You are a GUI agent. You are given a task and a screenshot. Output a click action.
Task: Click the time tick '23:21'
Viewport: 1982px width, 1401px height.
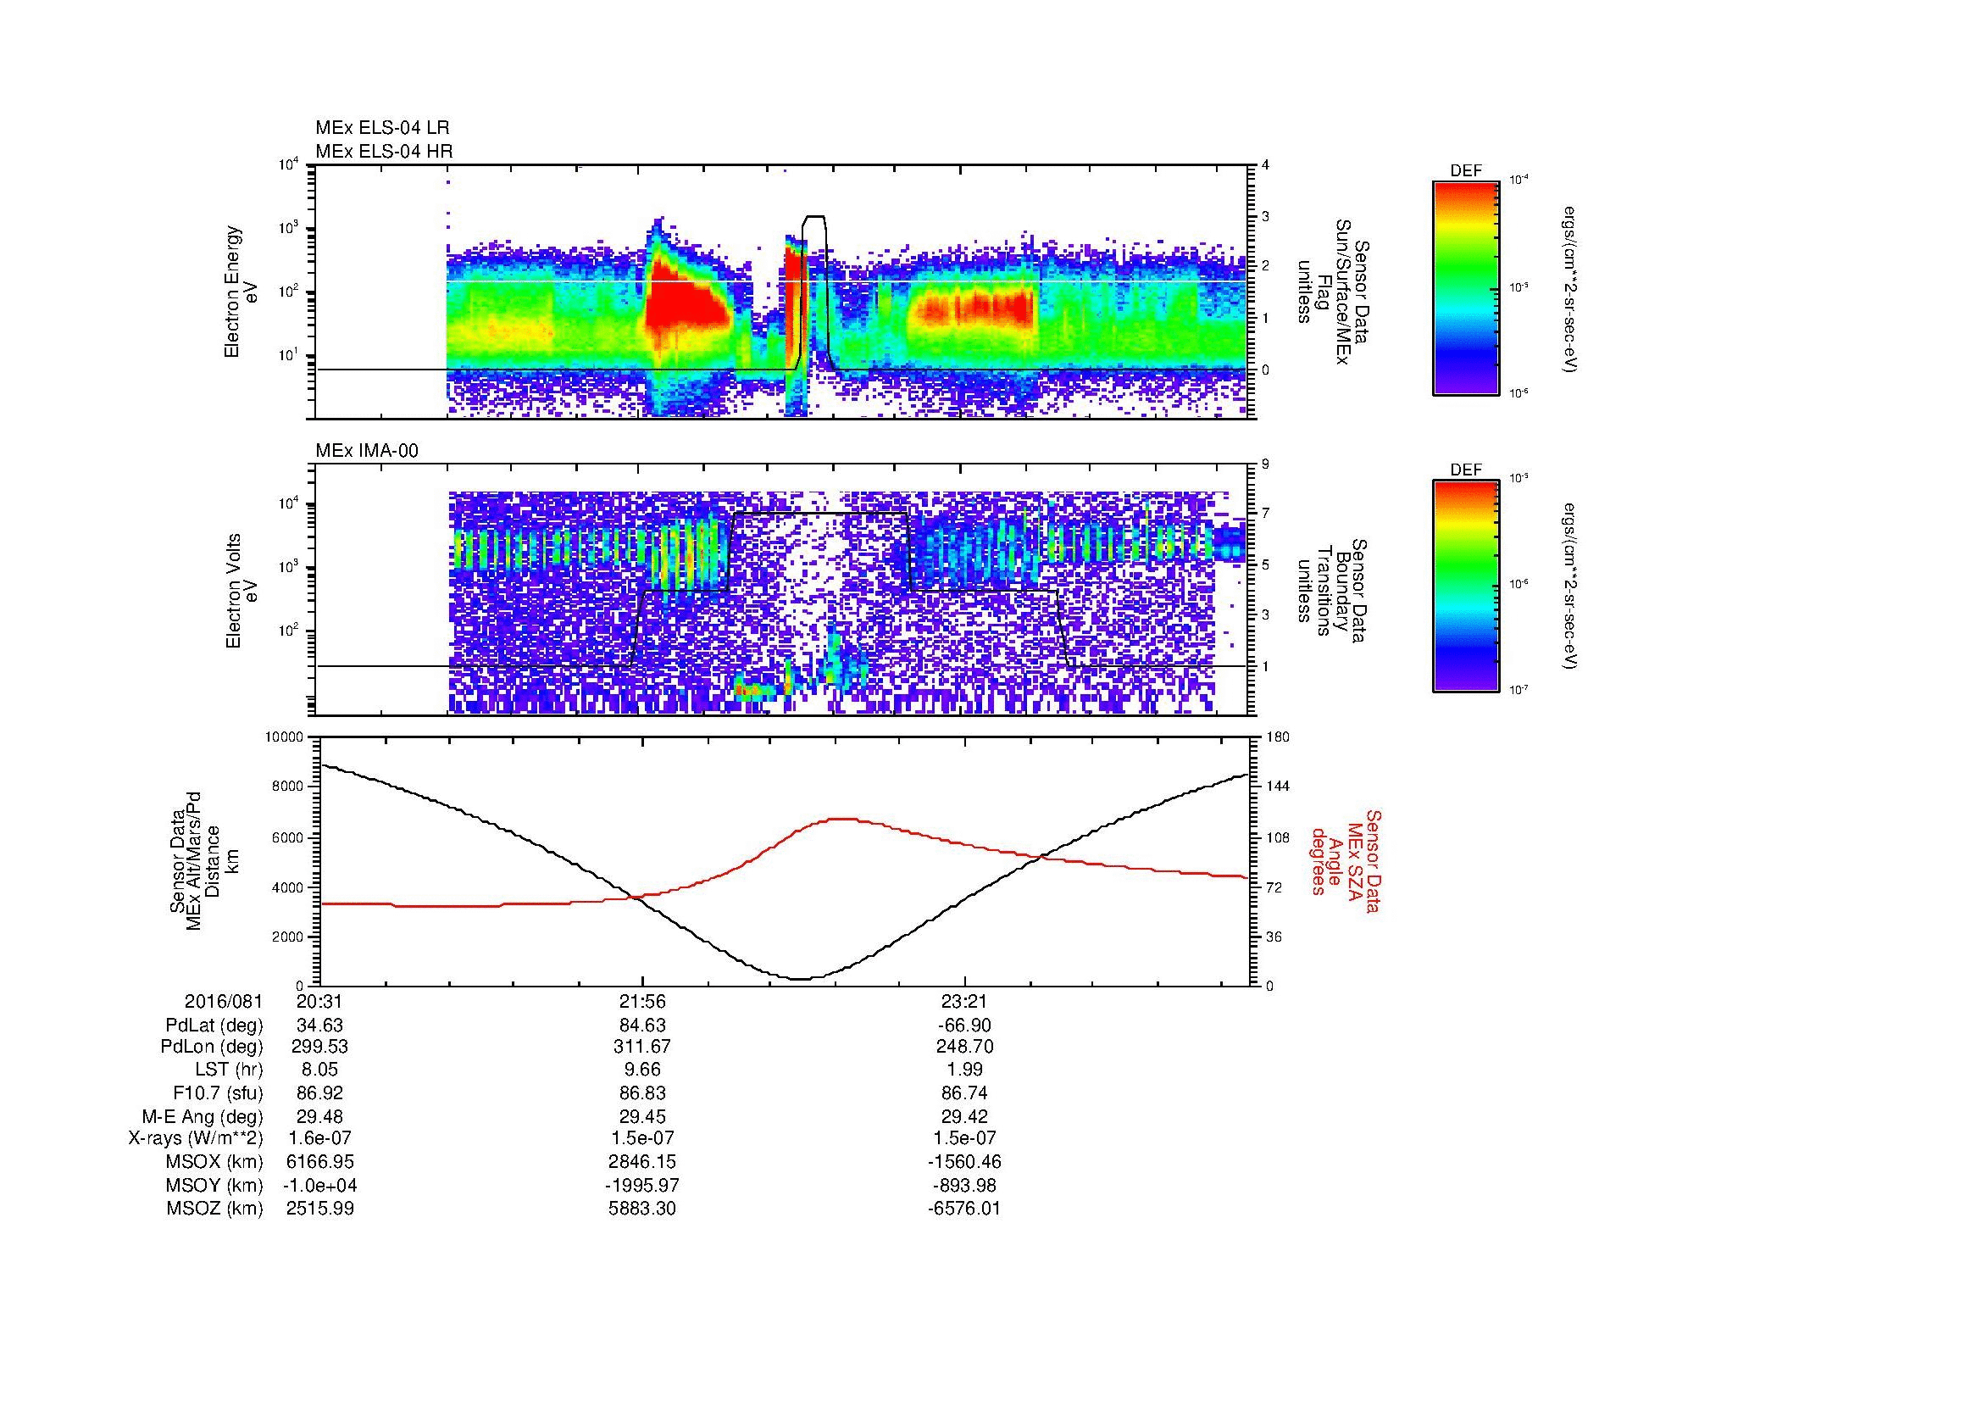click(963, 1001)
